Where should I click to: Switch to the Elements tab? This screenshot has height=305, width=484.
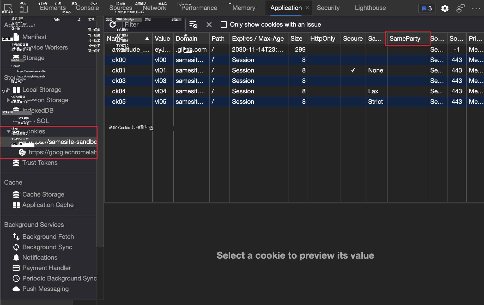coord(53,8)
